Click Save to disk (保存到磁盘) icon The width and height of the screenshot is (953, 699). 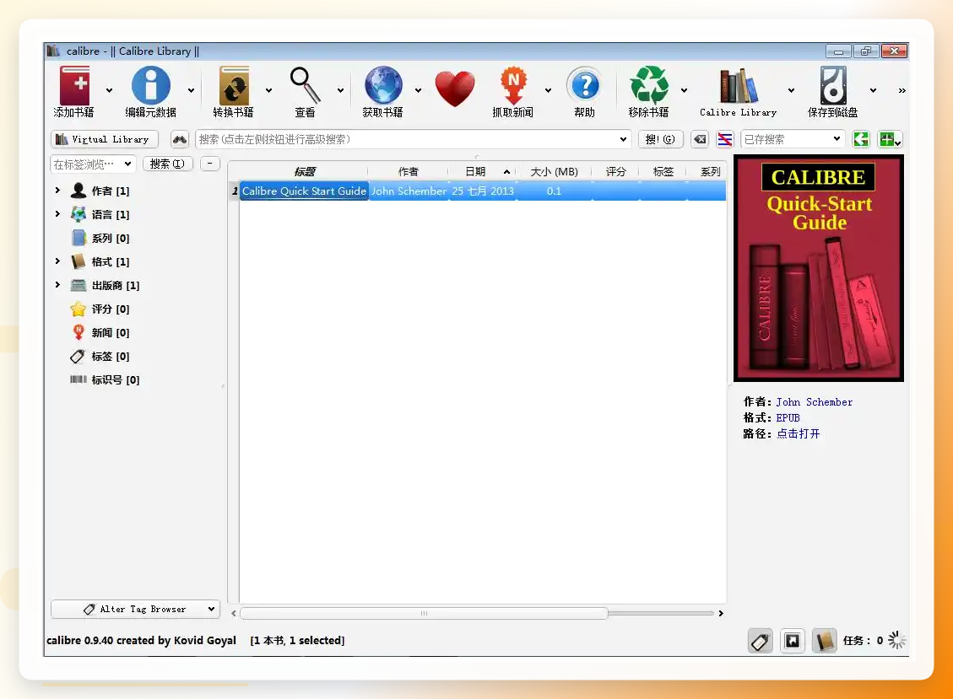(832, 86)
